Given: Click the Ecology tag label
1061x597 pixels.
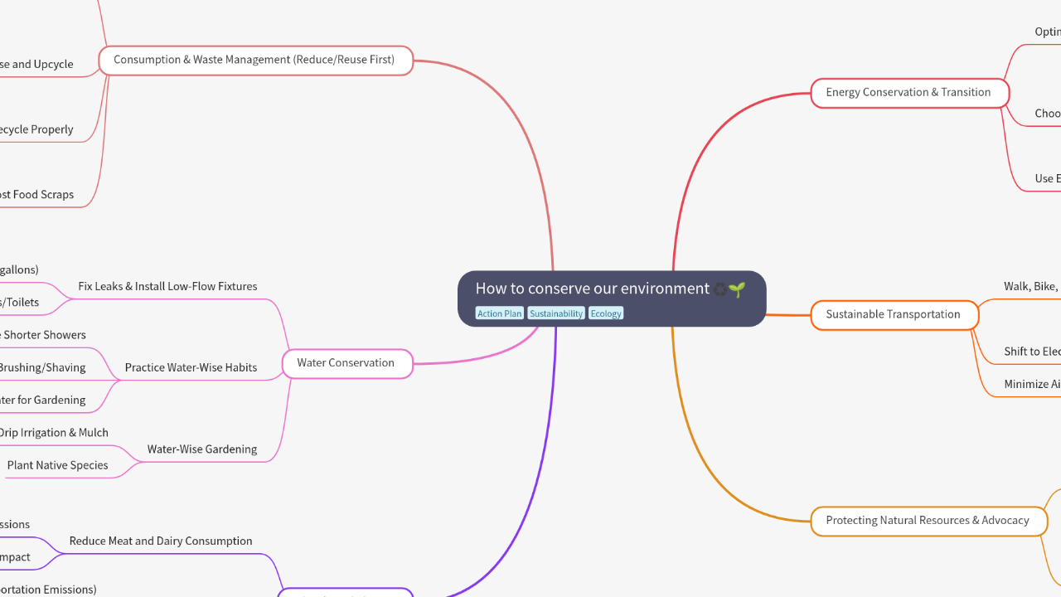Looking at the screenshot, I should 606,313.
